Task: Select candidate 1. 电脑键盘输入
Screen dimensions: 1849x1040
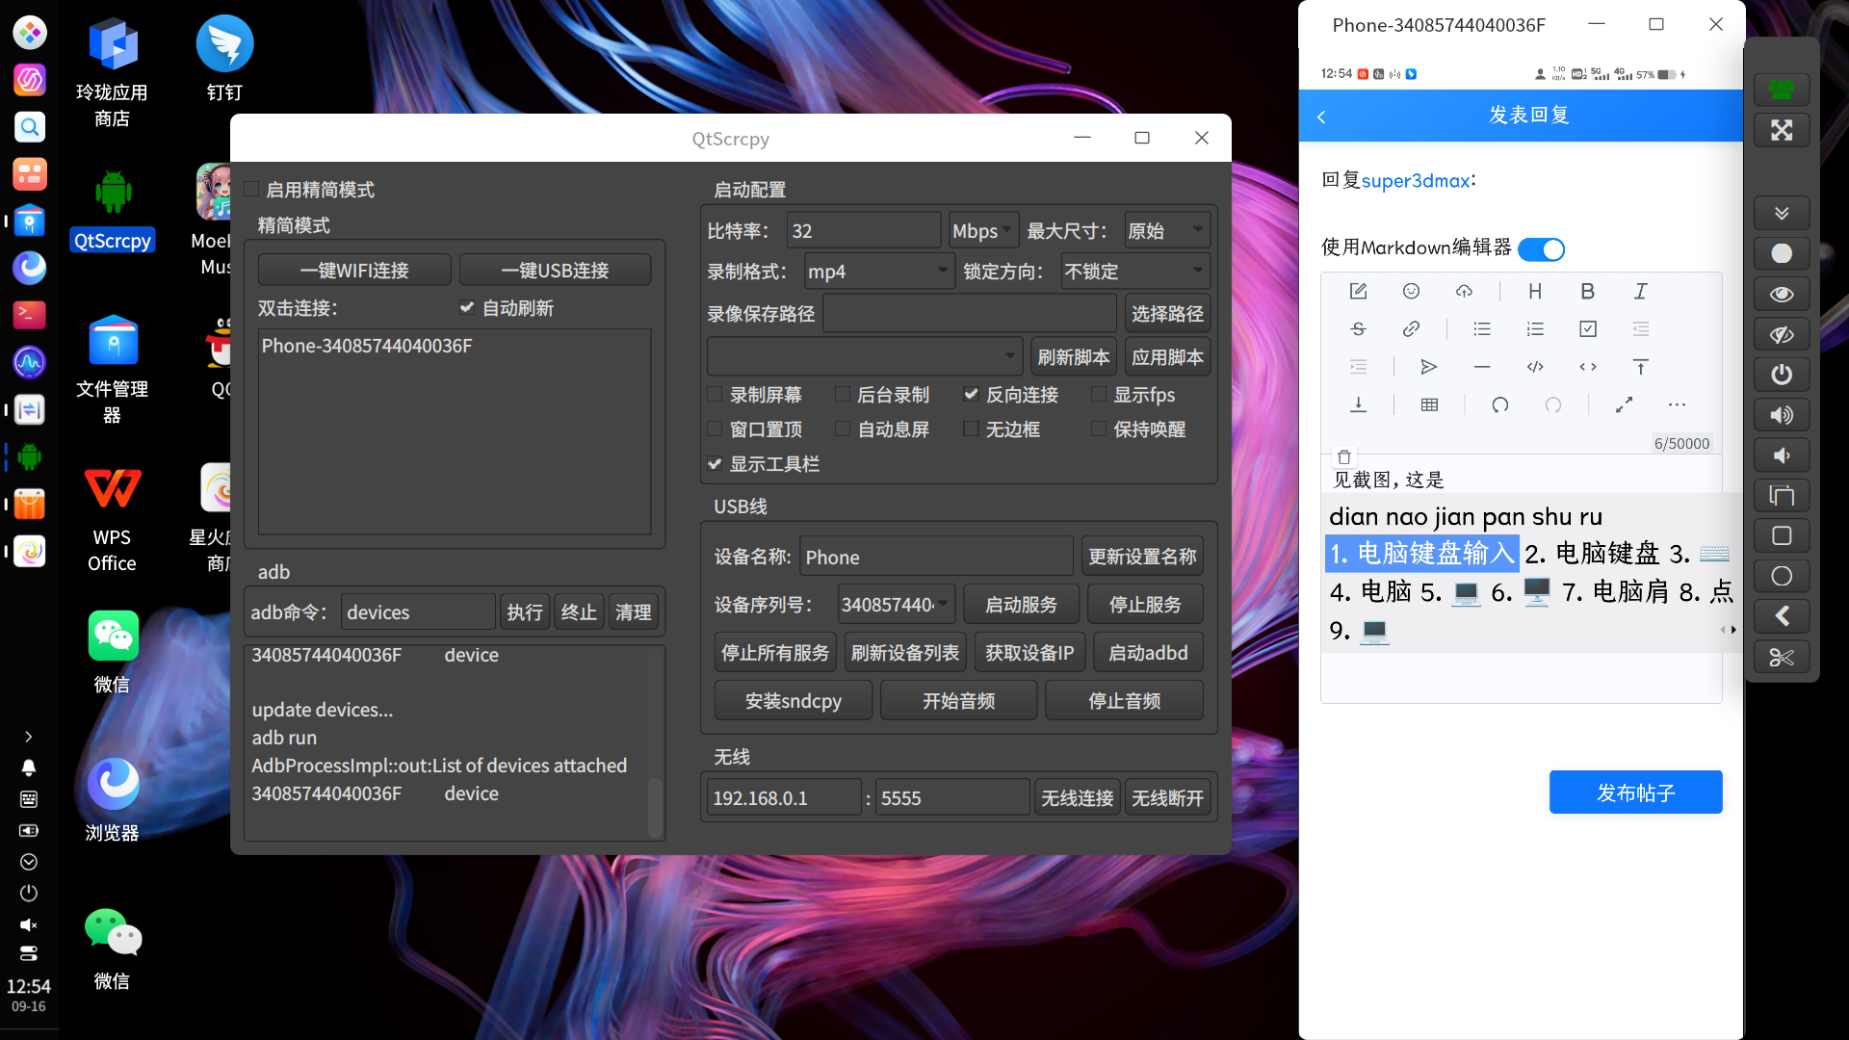Action: coord(1422,554)
